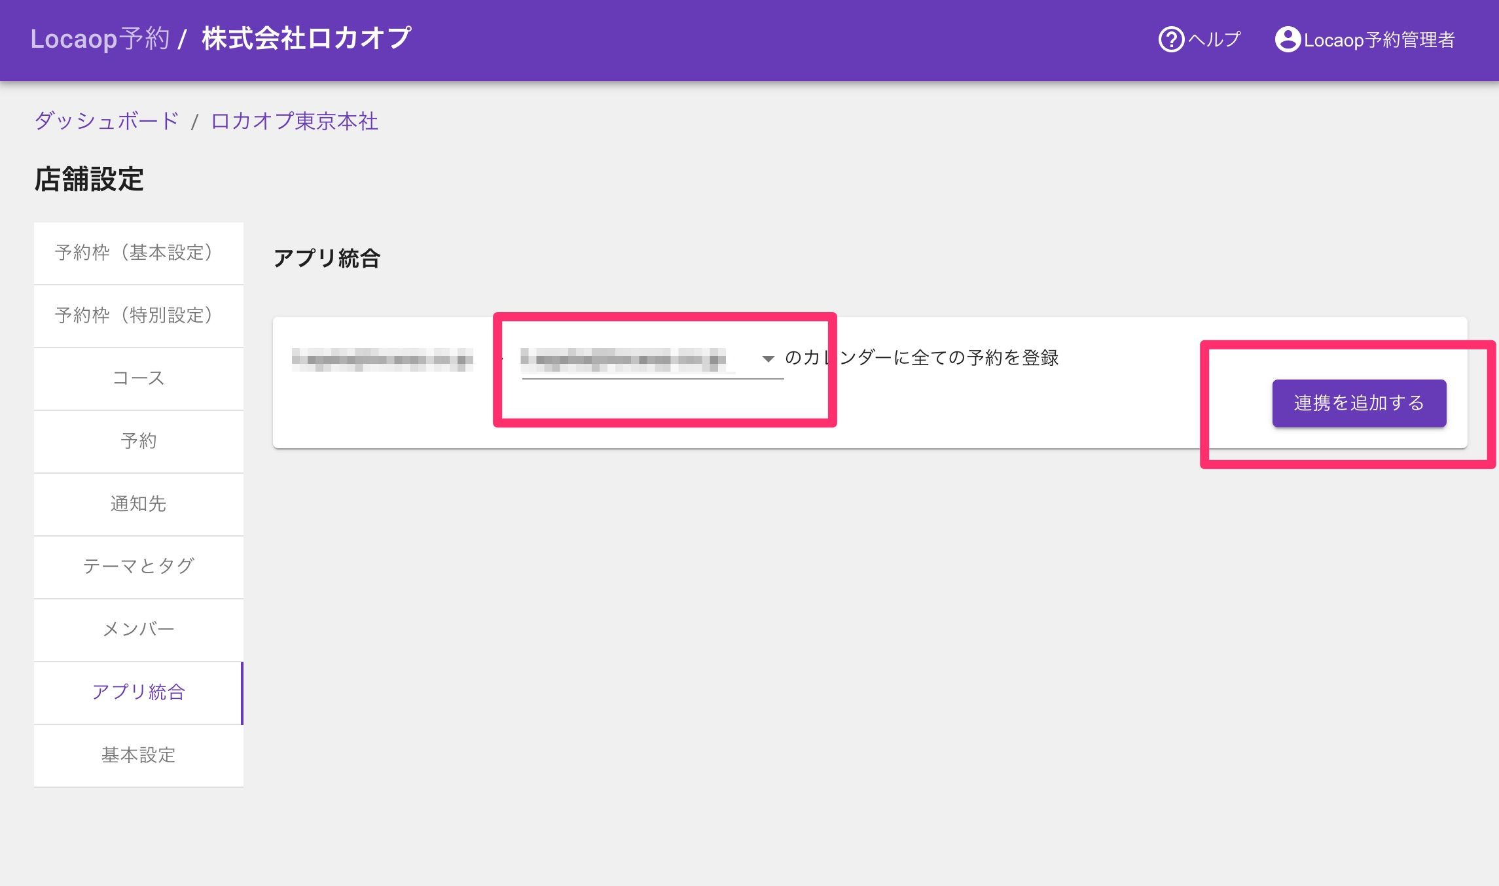This screenshot has height=886, width=1499.
Task: Open the 基本設定 sidebar tab
Action: 138,755
